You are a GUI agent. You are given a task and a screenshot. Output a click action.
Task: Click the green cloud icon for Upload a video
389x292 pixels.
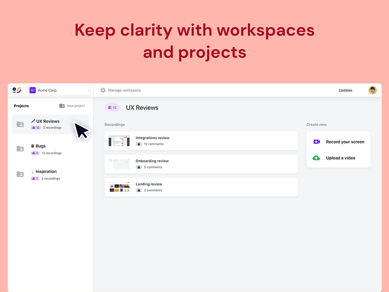(316, 158)
